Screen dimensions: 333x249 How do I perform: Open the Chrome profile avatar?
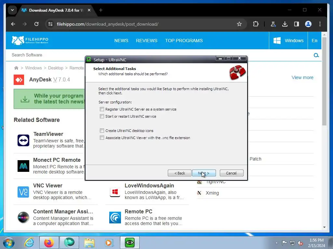(x=308, y=24)
